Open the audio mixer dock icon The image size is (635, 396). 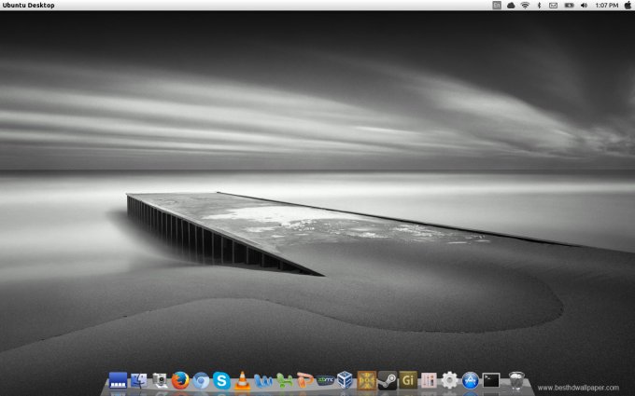(x=429, y=381)
